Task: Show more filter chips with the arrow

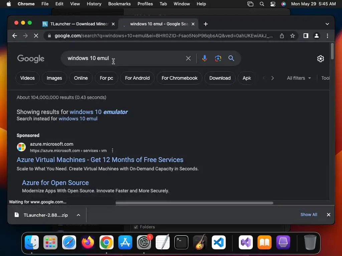Action: click(273, 78)
